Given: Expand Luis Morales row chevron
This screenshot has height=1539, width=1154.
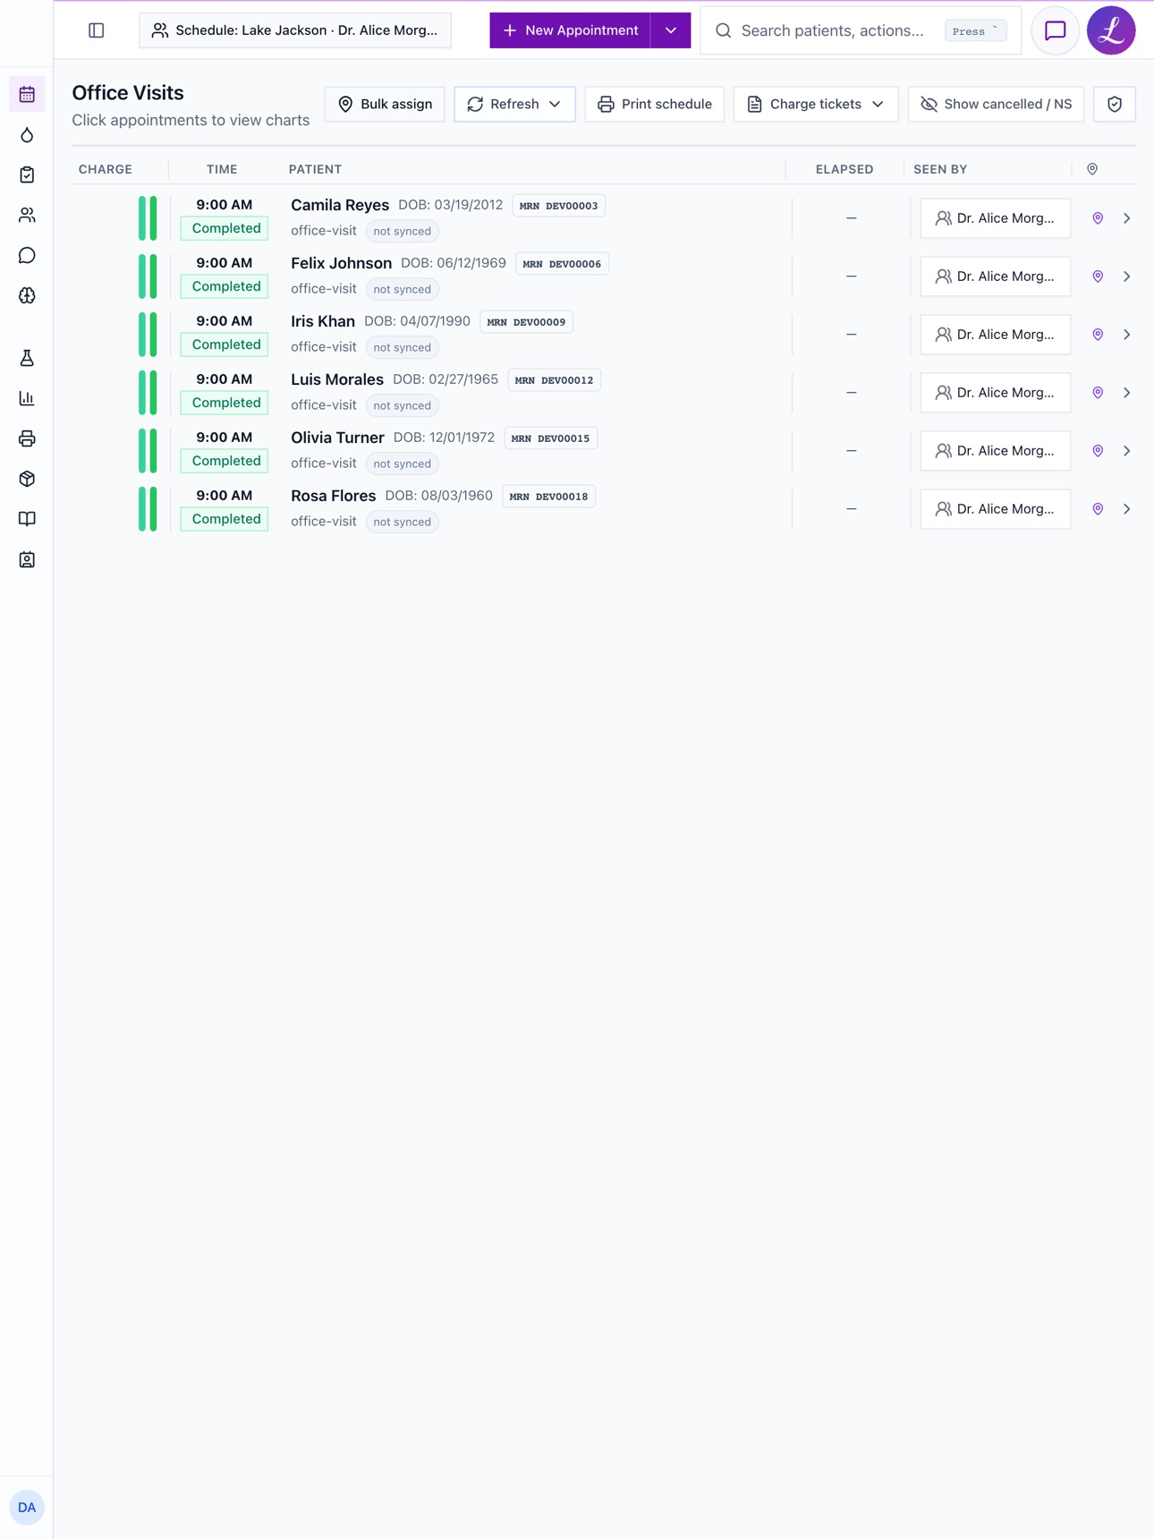Looking at the screenshot, I should click(x=1126, y=393).
